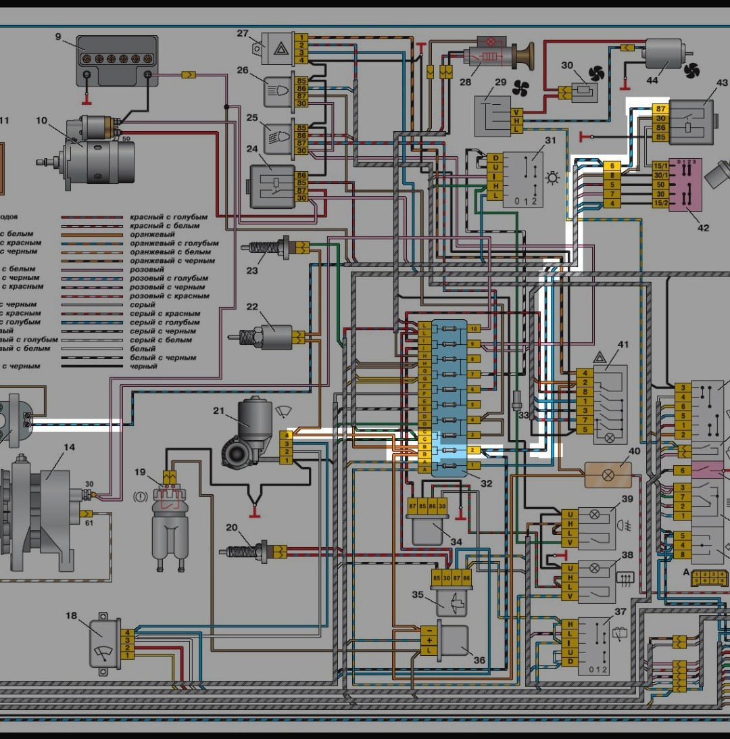Select relay 24 body
The width and height of the screenshot is (730, 739).
tap(272, 187)
